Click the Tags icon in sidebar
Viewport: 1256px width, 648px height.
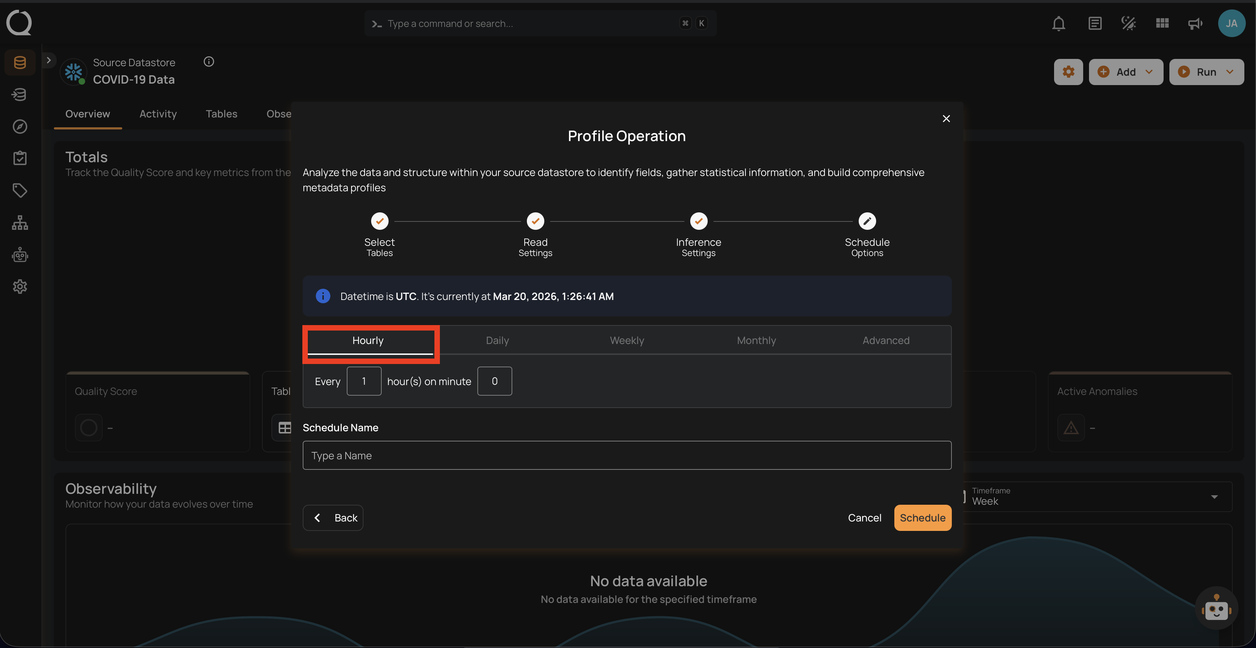click(x=20, y=190)
